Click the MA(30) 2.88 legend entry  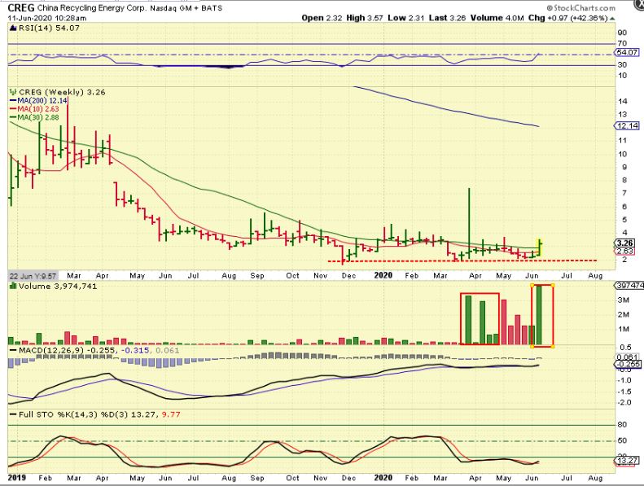(x=34, y=117)
